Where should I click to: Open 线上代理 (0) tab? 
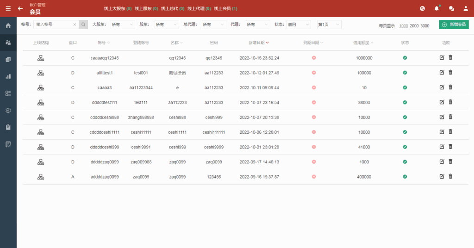pos(199,8)
